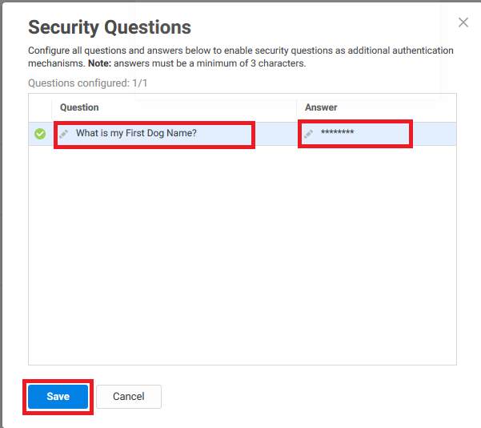Click the highlighted row space right of the answer
This screenshot has height=428, width=481.
[435, 134]
